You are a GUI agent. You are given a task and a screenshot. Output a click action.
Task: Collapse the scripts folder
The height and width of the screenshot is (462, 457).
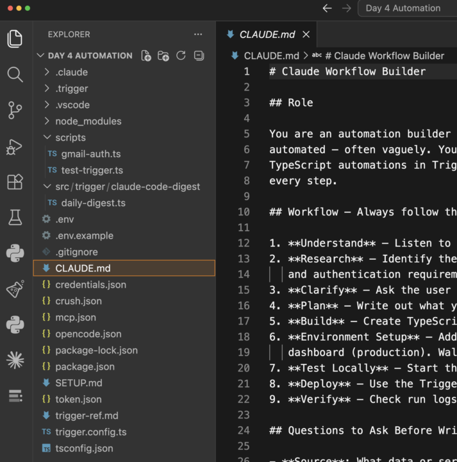pyautogui.click(x=124, y=137)
